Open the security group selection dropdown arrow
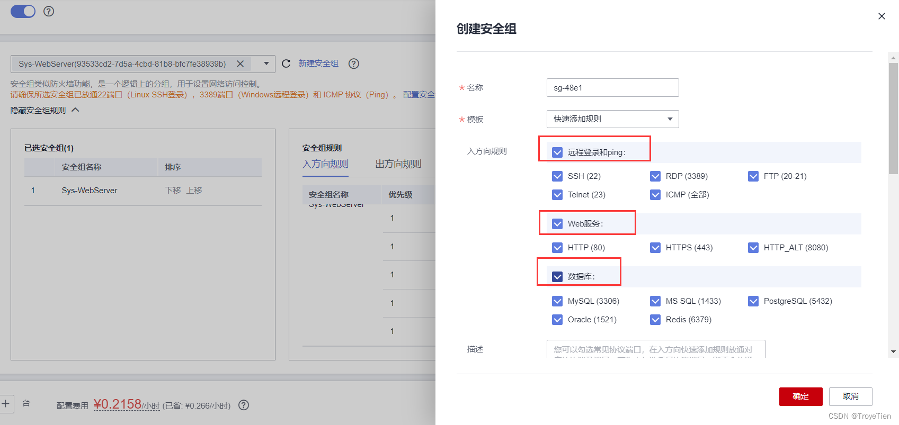Screen dimensions: 899x425 tap(266, 64)
